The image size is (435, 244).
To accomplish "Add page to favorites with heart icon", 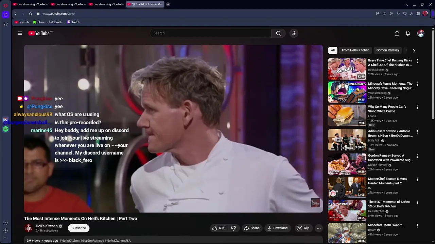I will tap(405, 14).
